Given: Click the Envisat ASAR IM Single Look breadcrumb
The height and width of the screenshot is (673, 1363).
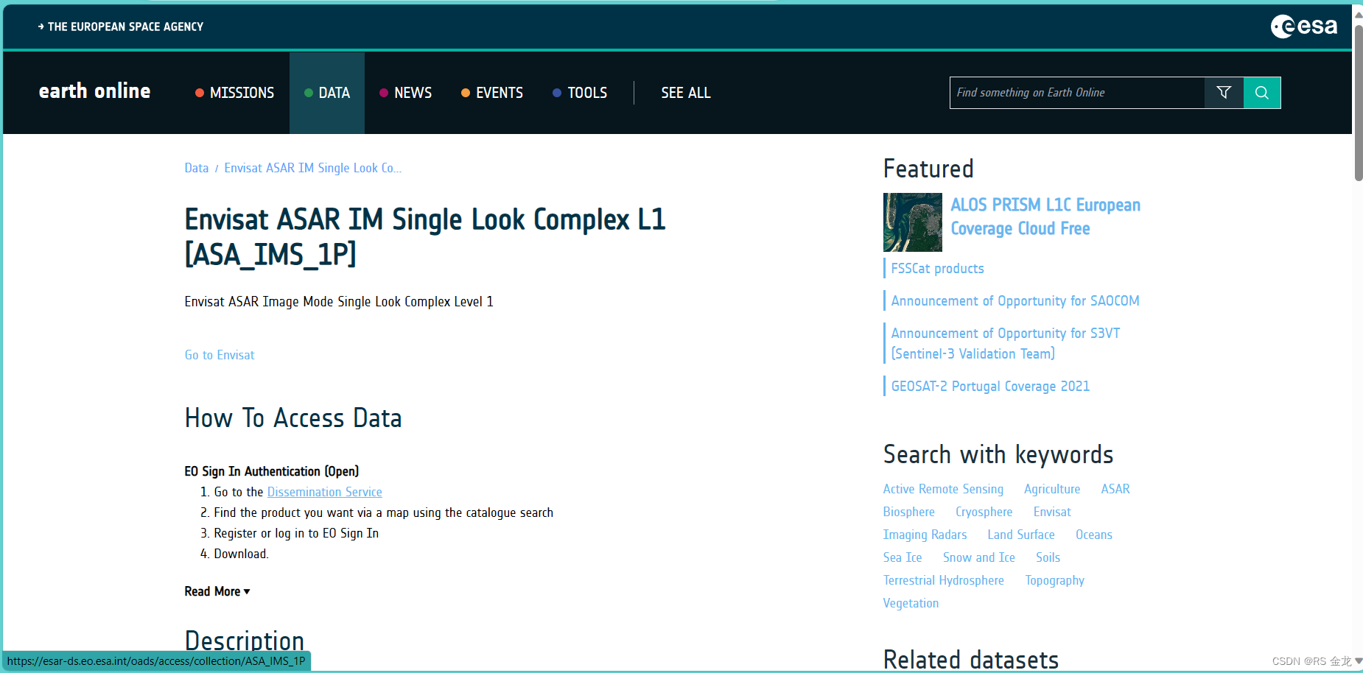Looking at the screenshot, I should click(313, 168).
